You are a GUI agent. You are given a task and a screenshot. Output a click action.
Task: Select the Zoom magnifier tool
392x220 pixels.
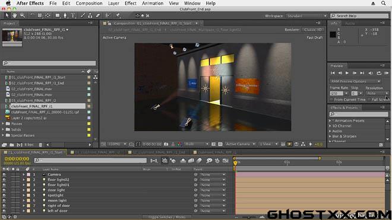point(23,15)
